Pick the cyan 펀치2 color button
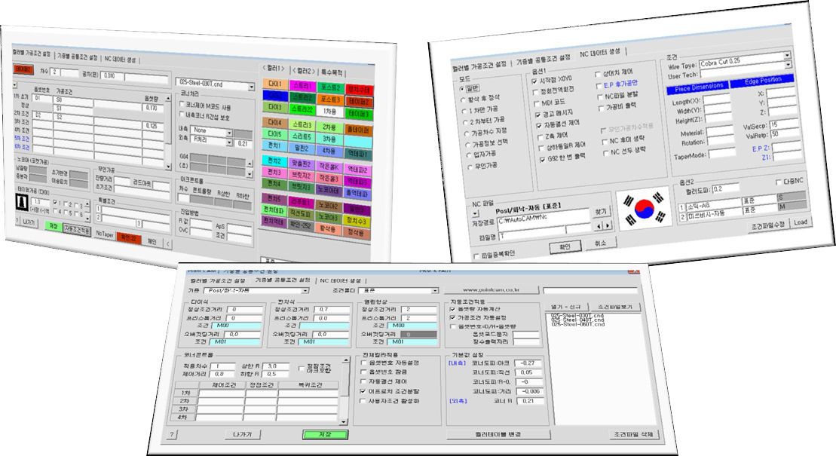This screenshot has height=456, width=836. tap(274, 161)
